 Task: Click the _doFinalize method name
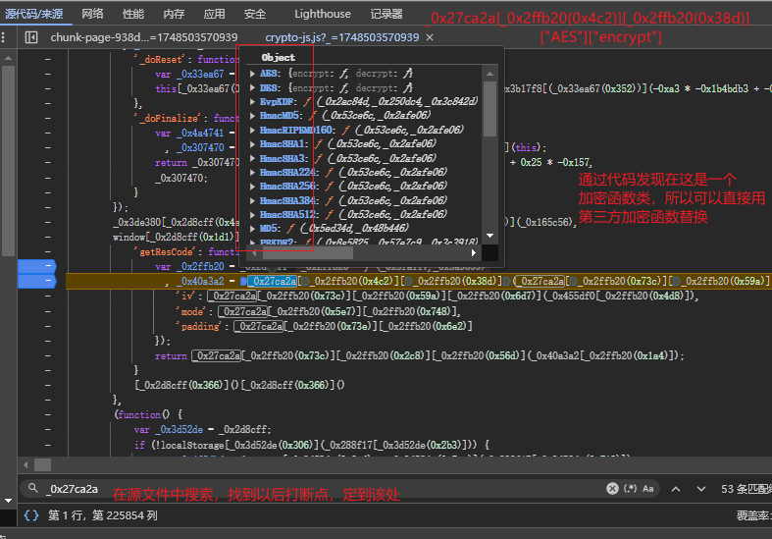pyautogui.click(x=169, y=118)
